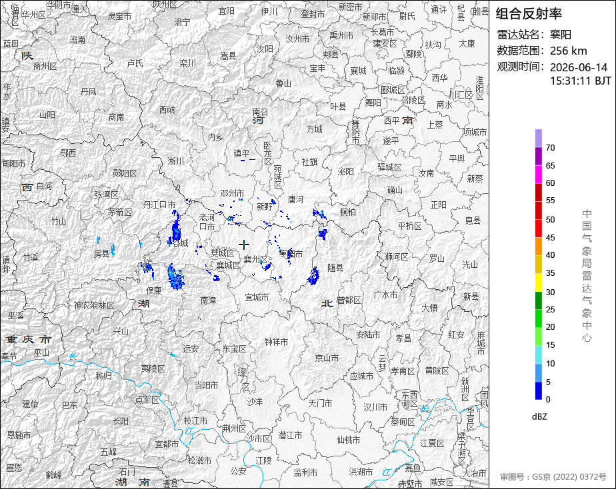Click the 潜江市 map label
Image resolution: width=616 pixels, height=489 pixels.
click(290, 435)
